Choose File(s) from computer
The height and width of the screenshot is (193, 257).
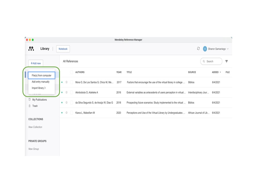[41, 76]
